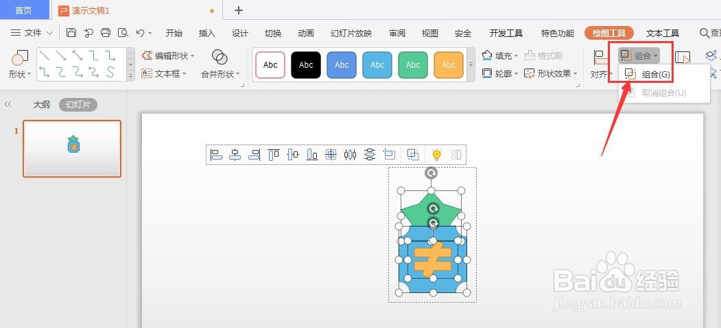This screenshot has height=328, width=721.
Task: Apply the black Abc shape style
Action: click(x=306, y=64)
